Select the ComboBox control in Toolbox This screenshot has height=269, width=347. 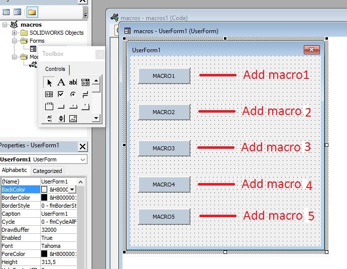coord(85,82)
